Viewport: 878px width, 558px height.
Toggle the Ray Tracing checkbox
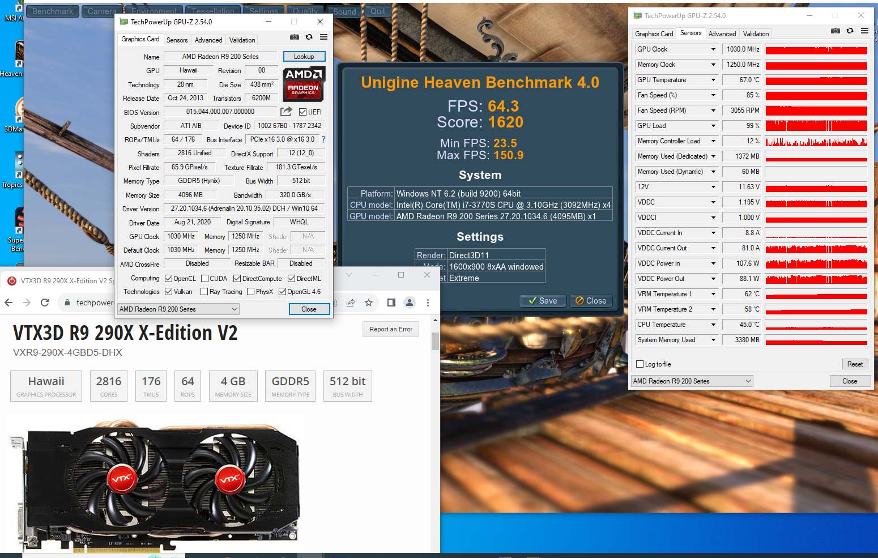click(x=204, y=292)
